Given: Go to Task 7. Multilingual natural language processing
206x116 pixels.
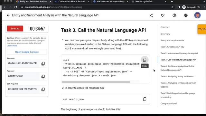Looking at the screenshot, I should click(178, 95).
